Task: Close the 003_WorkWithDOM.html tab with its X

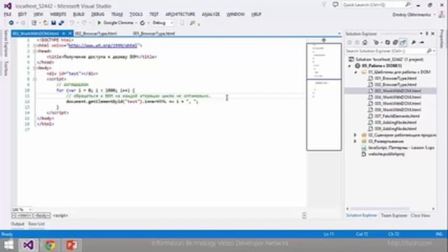Action: point(70,34)
